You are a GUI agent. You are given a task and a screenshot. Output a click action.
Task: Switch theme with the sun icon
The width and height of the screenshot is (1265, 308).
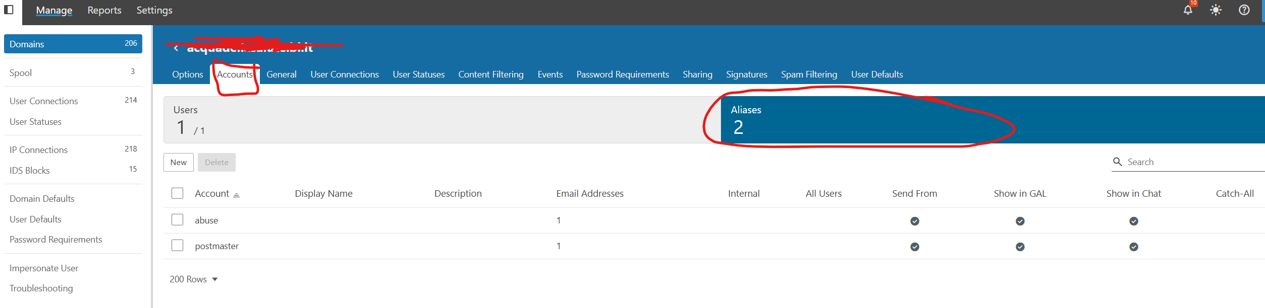[1216, 10]
